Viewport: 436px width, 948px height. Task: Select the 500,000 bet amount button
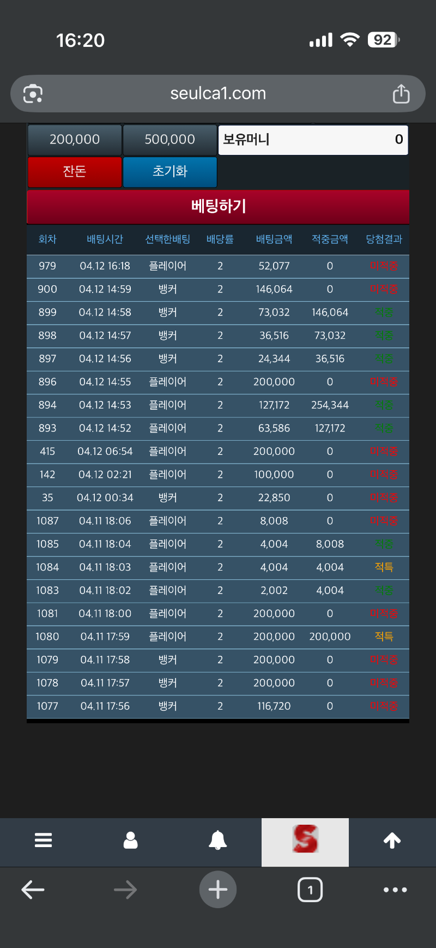[170, 140]
